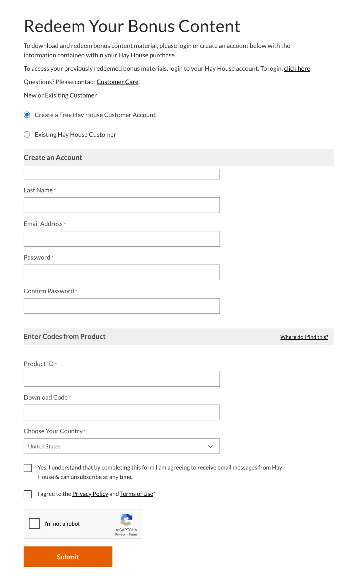Focus the Product ID text box

pos(121,379)
